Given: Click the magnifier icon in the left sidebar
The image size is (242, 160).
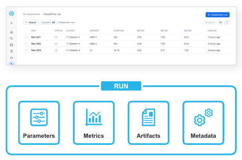Looking at the screenshot, I should (x=12, y=39).
